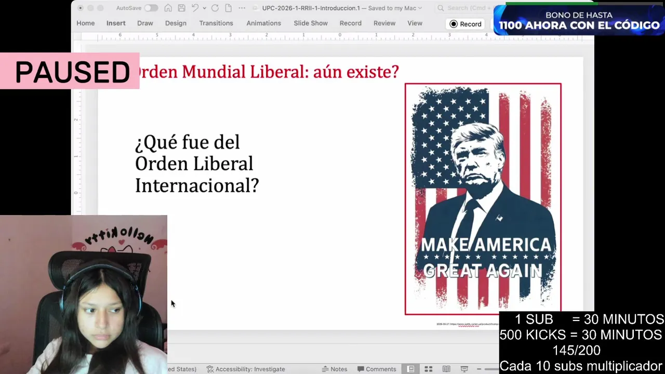The width and height of the screenshot is (665, 374).
Task: Click the image source citation under the picture
Action: [x=468, y=324]
